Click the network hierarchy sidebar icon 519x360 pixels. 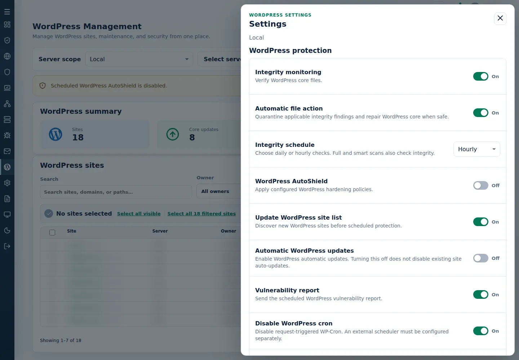click(7, 104)
